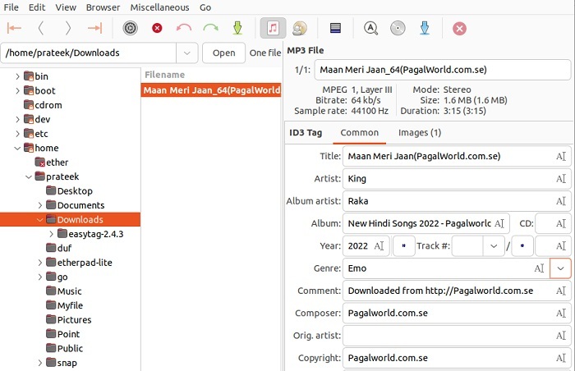Apply Album artist to all files icon
The width and height of the screenshot is (575, 371).
pyautogui.click(x=561, y=201)
